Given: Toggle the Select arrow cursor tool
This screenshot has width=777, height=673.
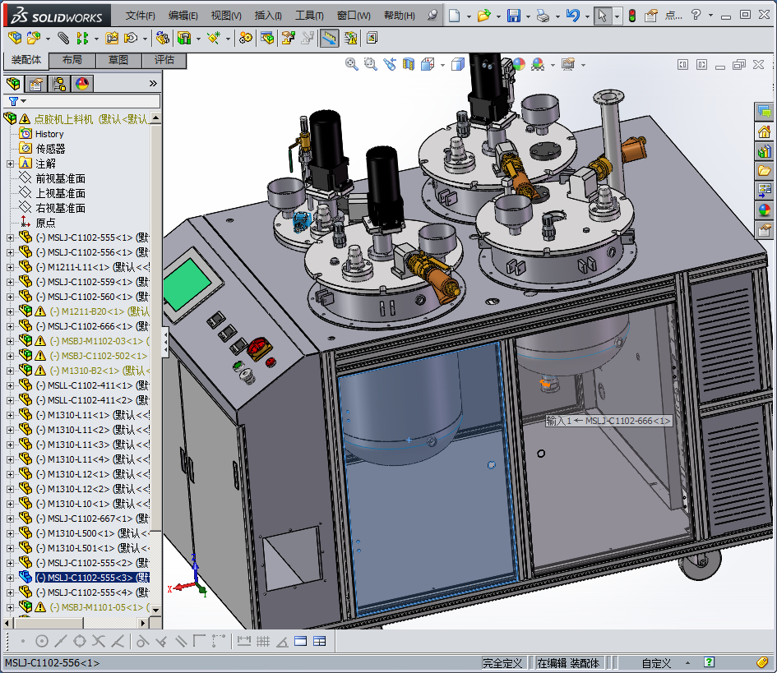Looking at the screenshot, I should click(x=602, y=16).
